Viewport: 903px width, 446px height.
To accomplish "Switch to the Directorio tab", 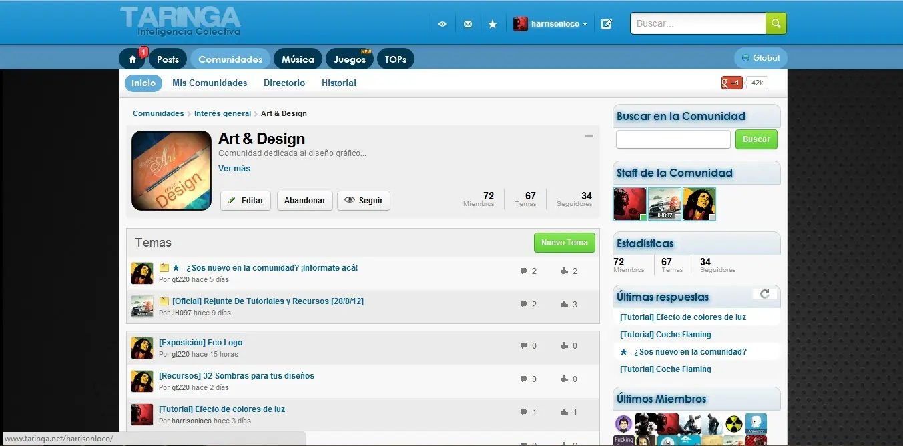I will tap(284, 83).
